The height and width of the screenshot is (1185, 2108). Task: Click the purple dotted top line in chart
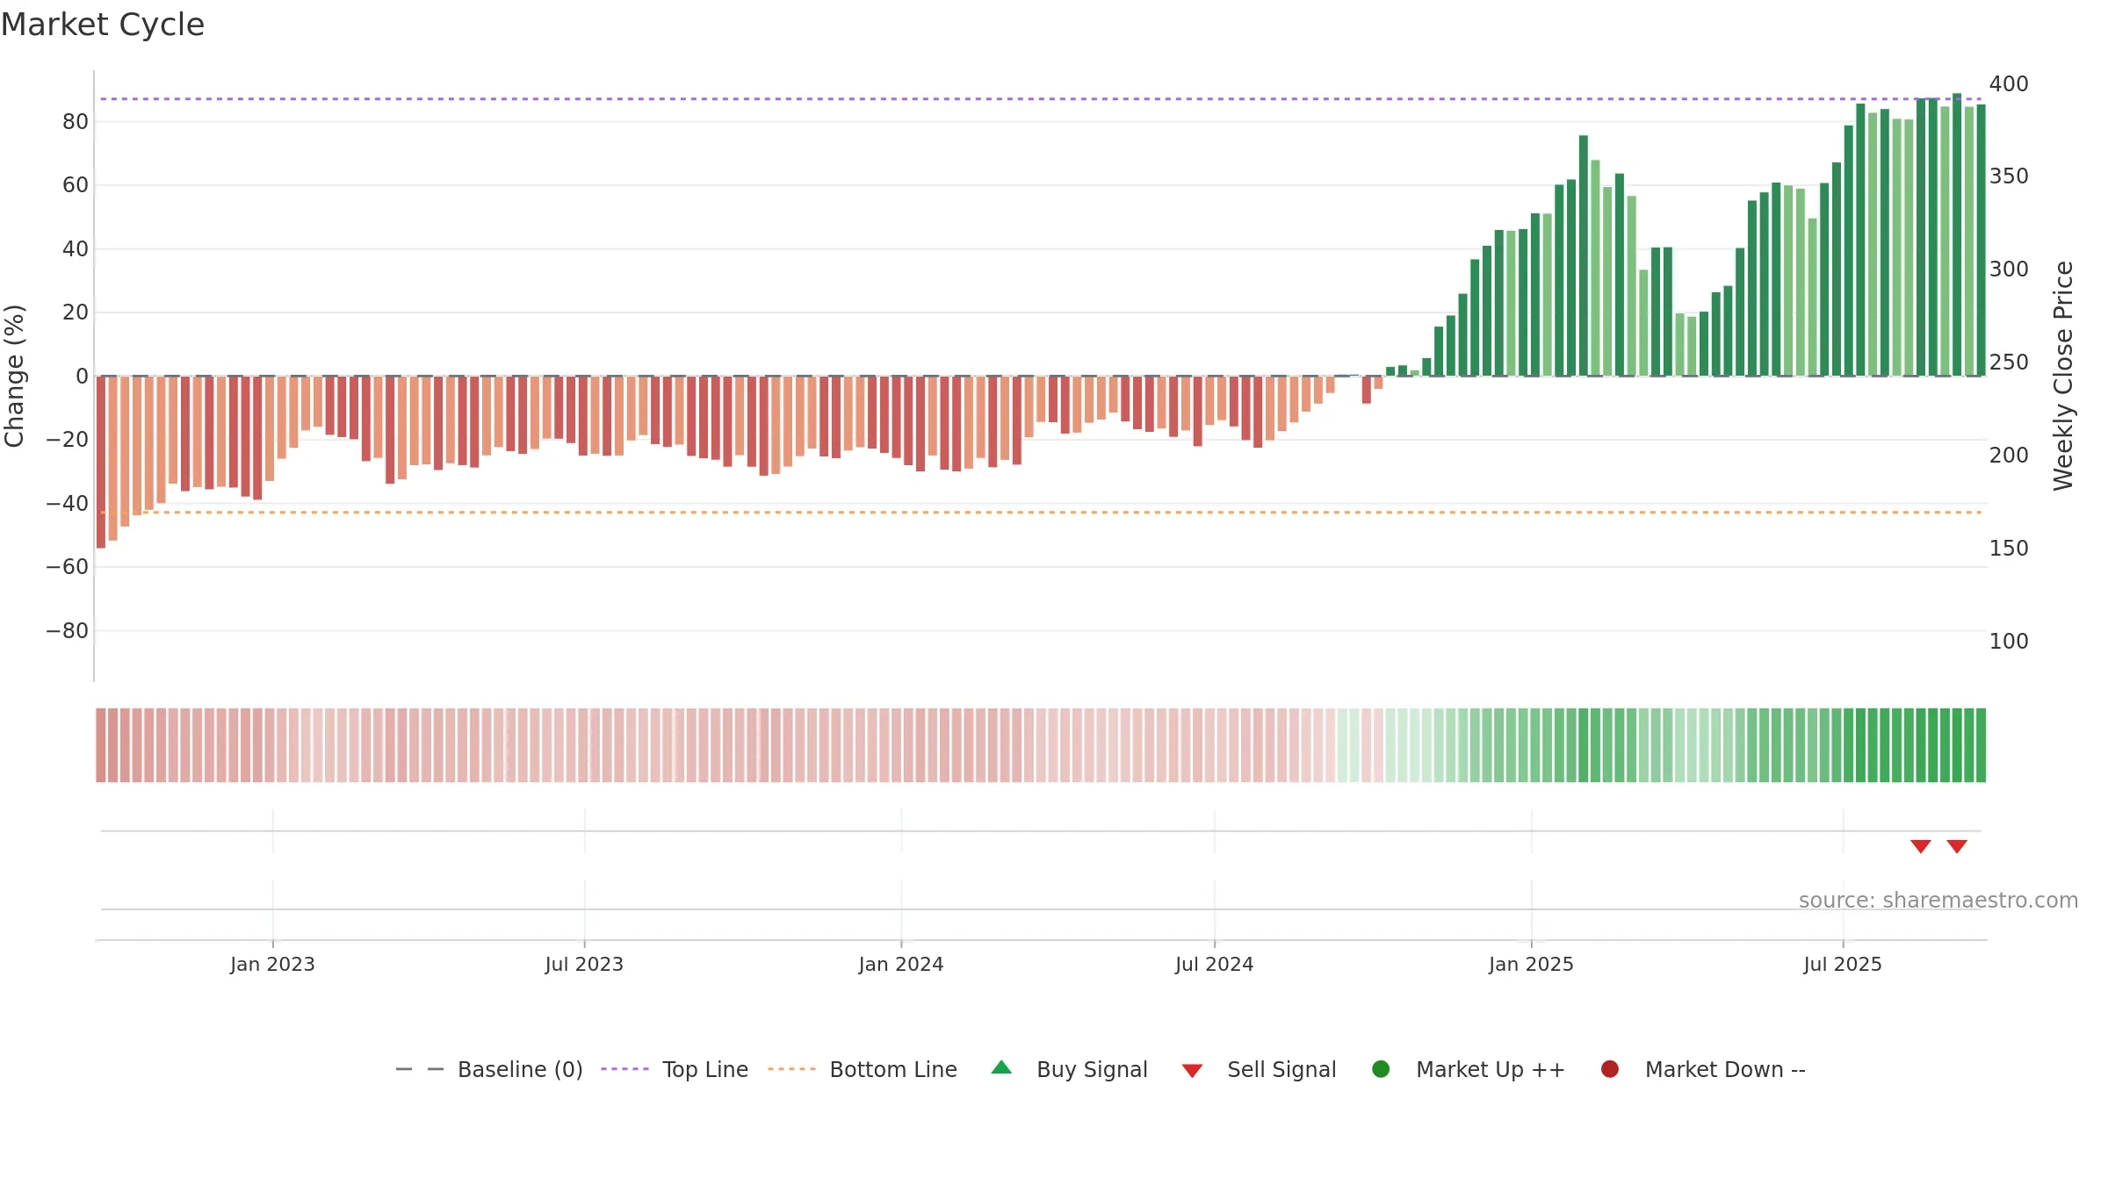(1041, 99)
